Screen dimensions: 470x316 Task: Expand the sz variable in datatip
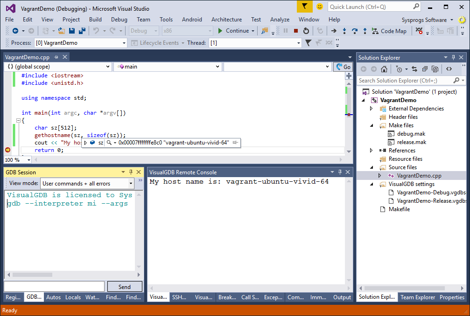pos(86,143)
